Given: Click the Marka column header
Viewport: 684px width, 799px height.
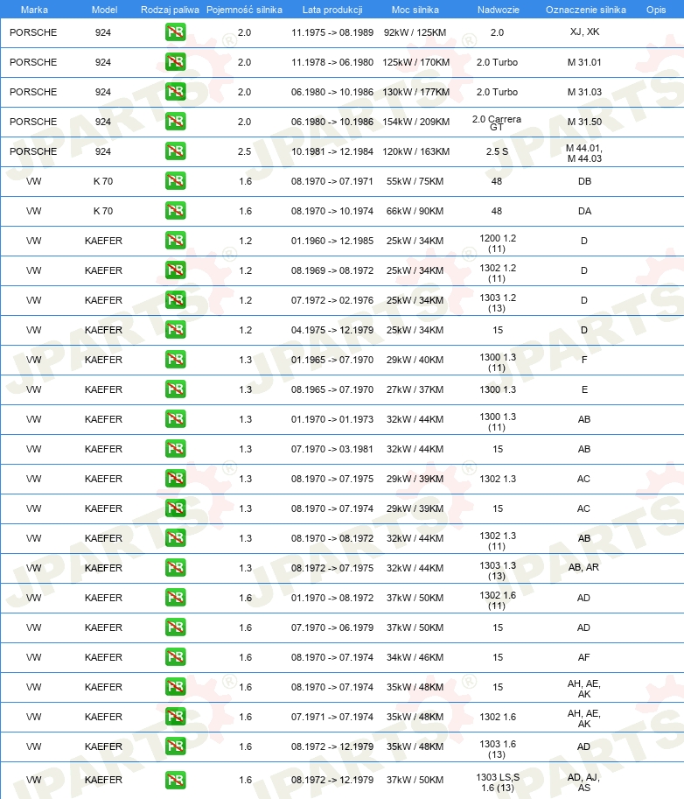Looking at the screenshot, I should coord(34,10).
